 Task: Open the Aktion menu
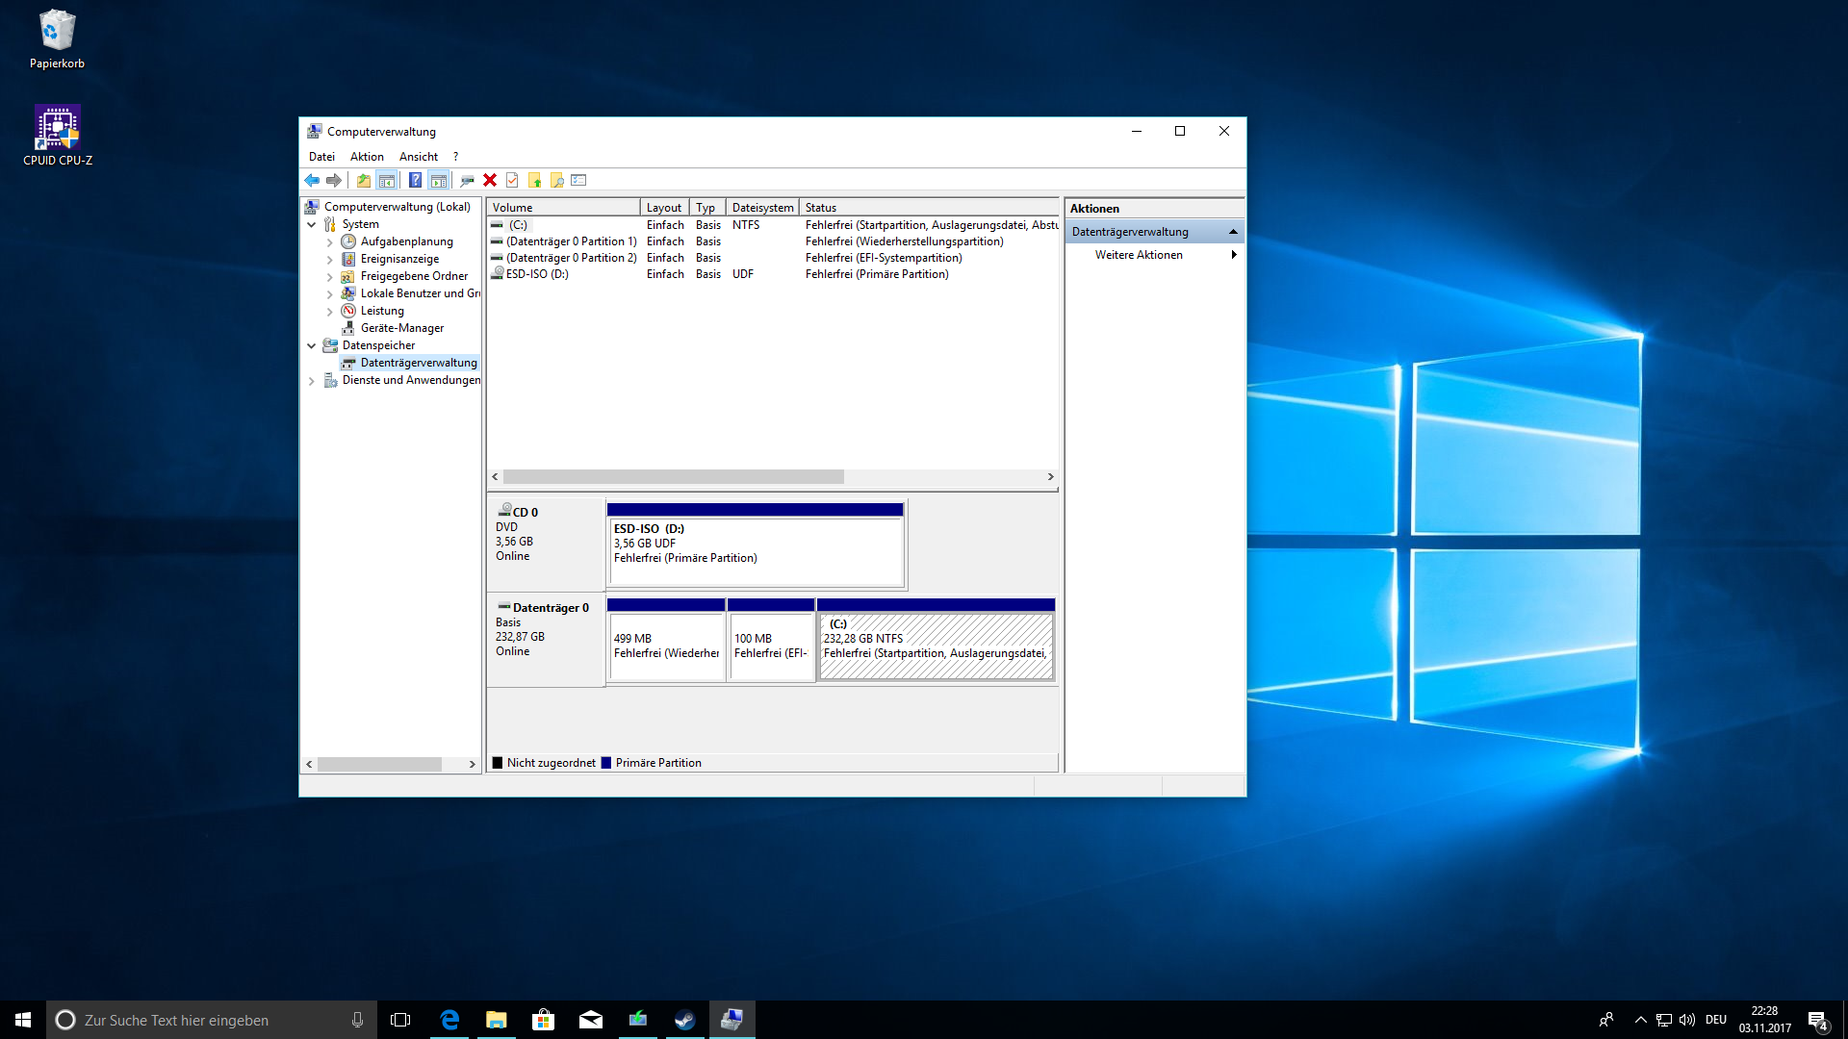(366, 157)
